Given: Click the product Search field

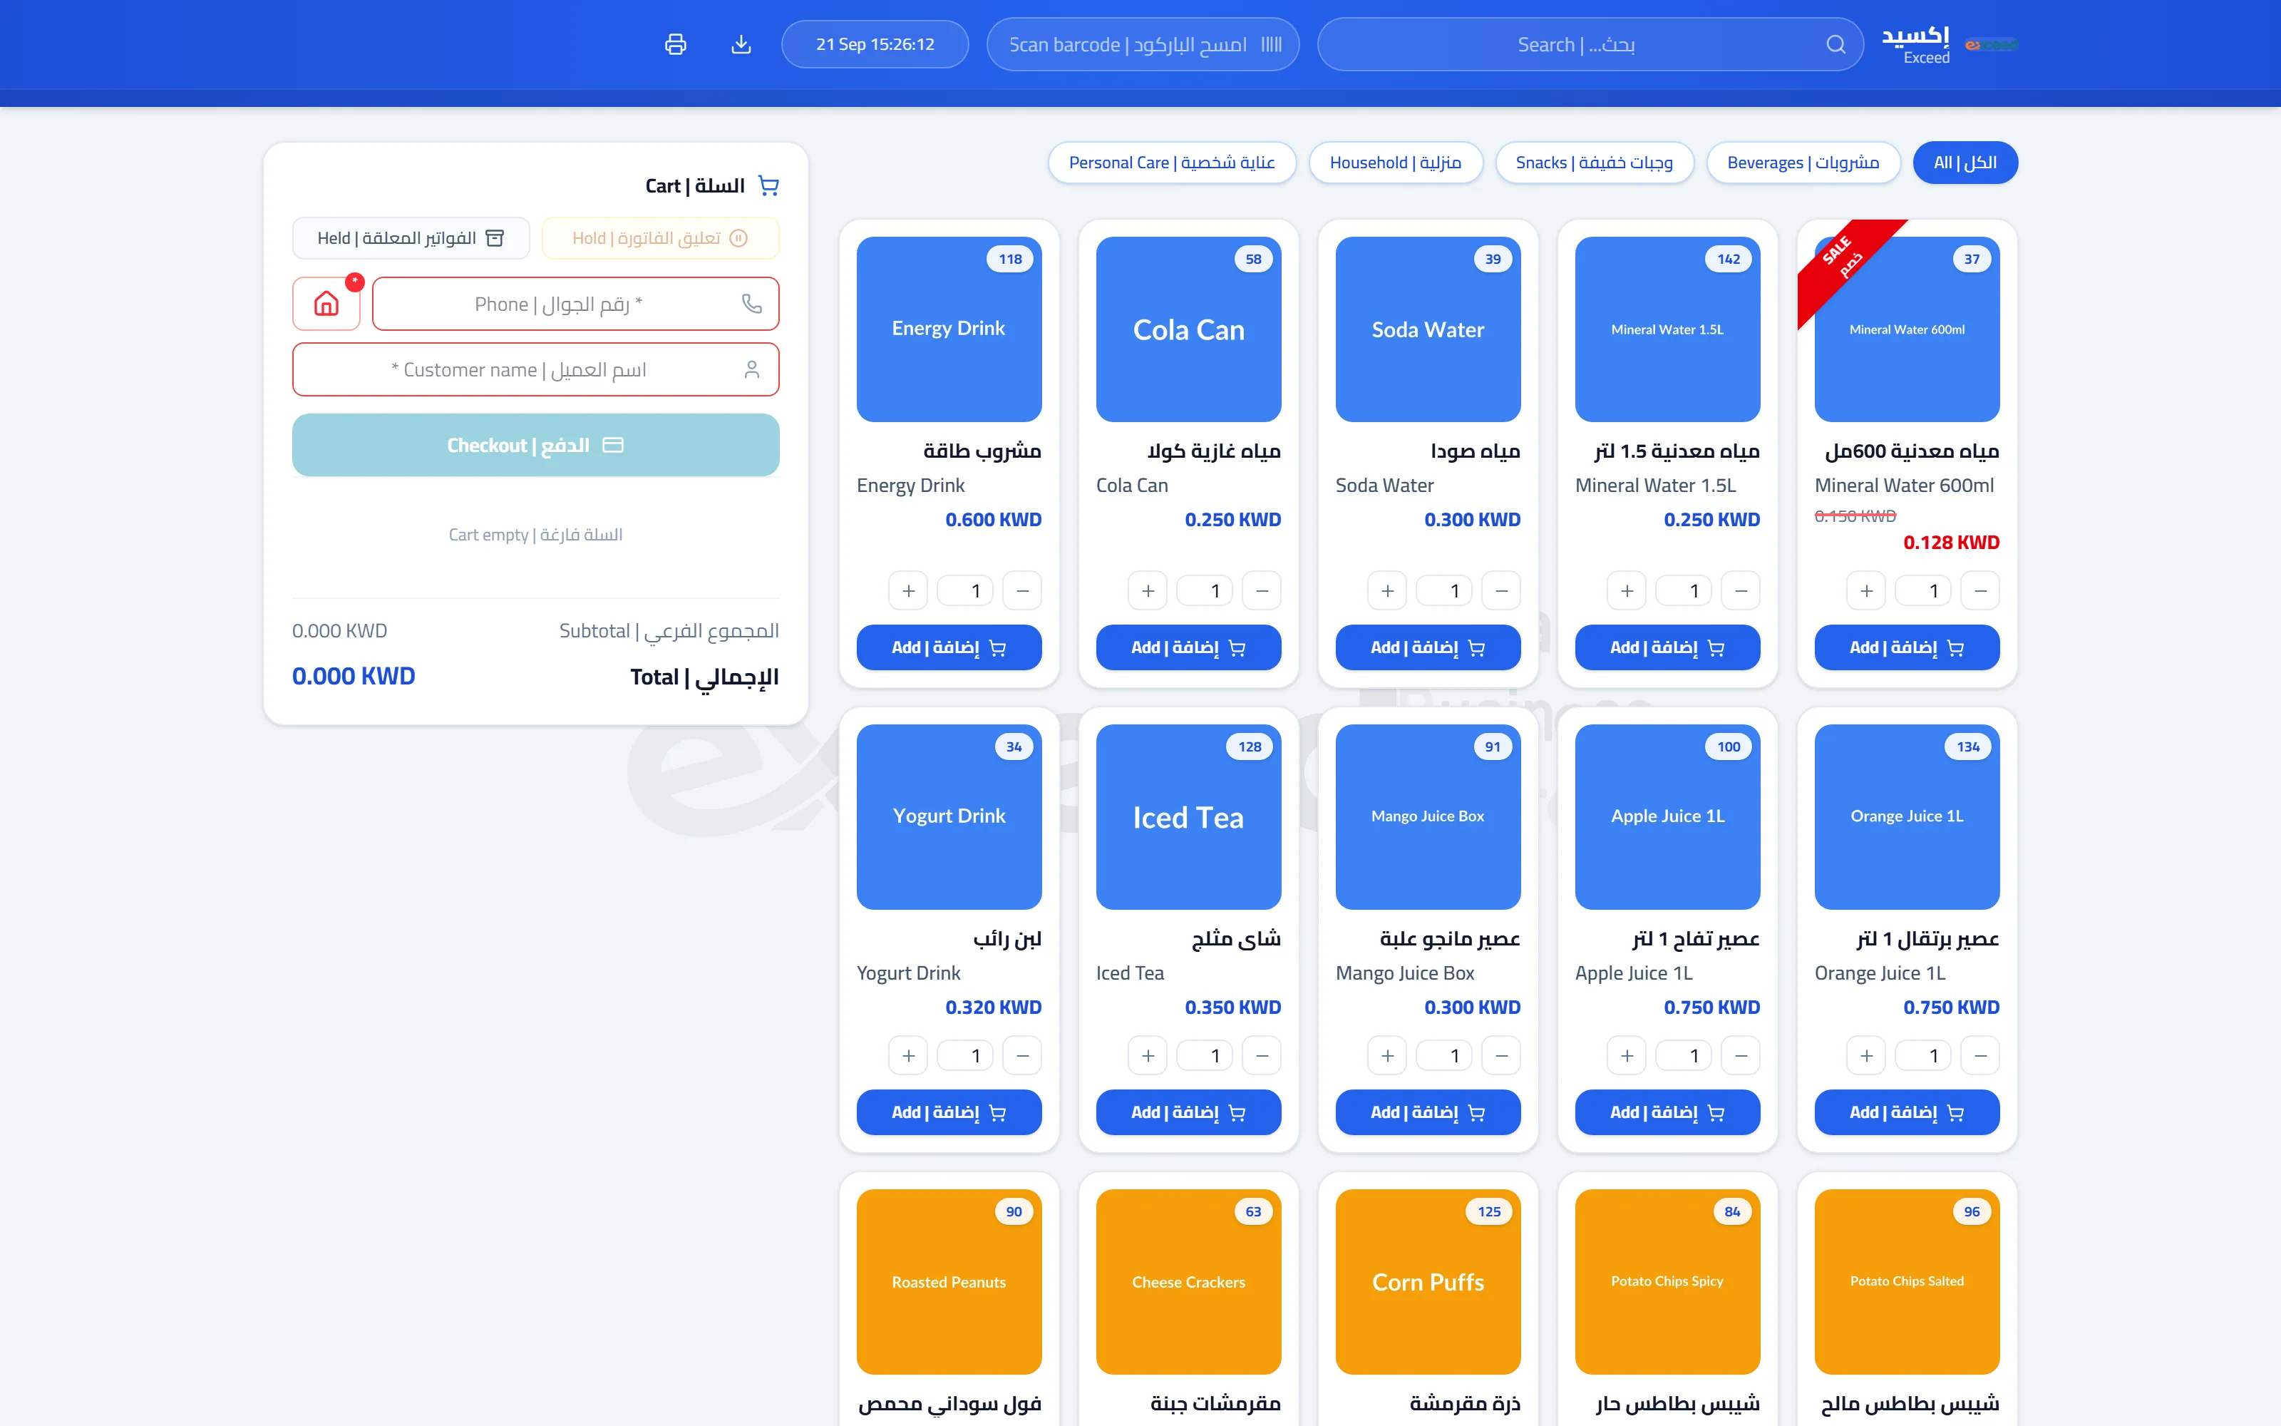Looking at the screenshot, I should click(x=1590, y=44).
